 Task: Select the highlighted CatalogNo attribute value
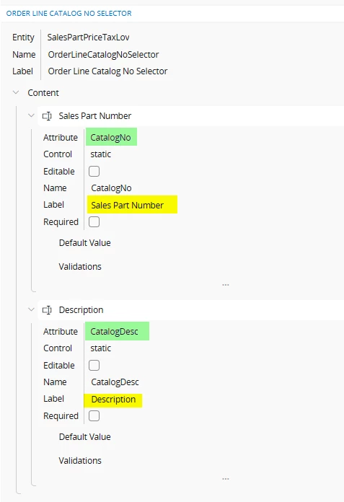(111, 137)
